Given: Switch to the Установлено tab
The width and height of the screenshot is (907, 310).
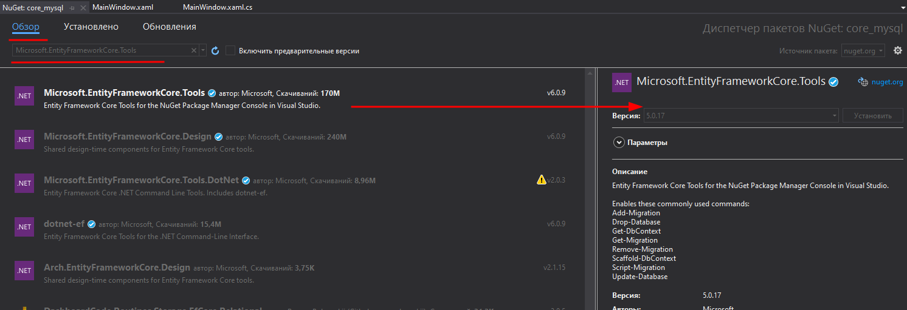Looking at the screenshot, I should point(91,27).
